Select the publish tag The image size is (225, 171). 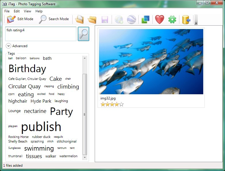click(41, 126)
